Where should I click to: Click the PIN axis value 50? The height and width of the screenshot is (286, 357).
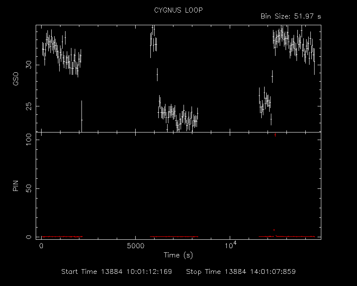[x=29, y=188]
